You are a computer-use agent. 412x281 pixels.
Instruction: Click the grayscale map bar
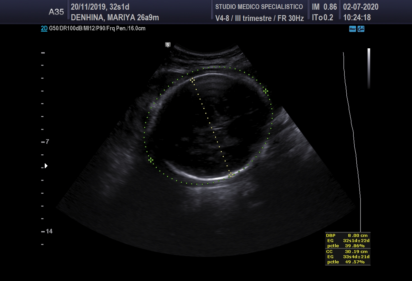point(369,68)
